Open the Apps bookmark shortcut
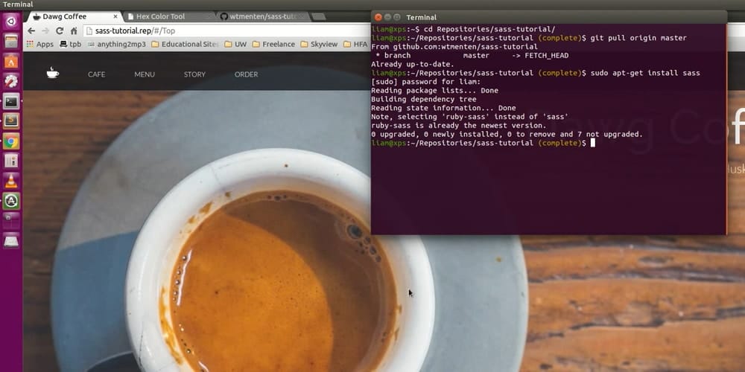Image resolution: width=745 pixels, height=372 pixels. pos(40,44)
